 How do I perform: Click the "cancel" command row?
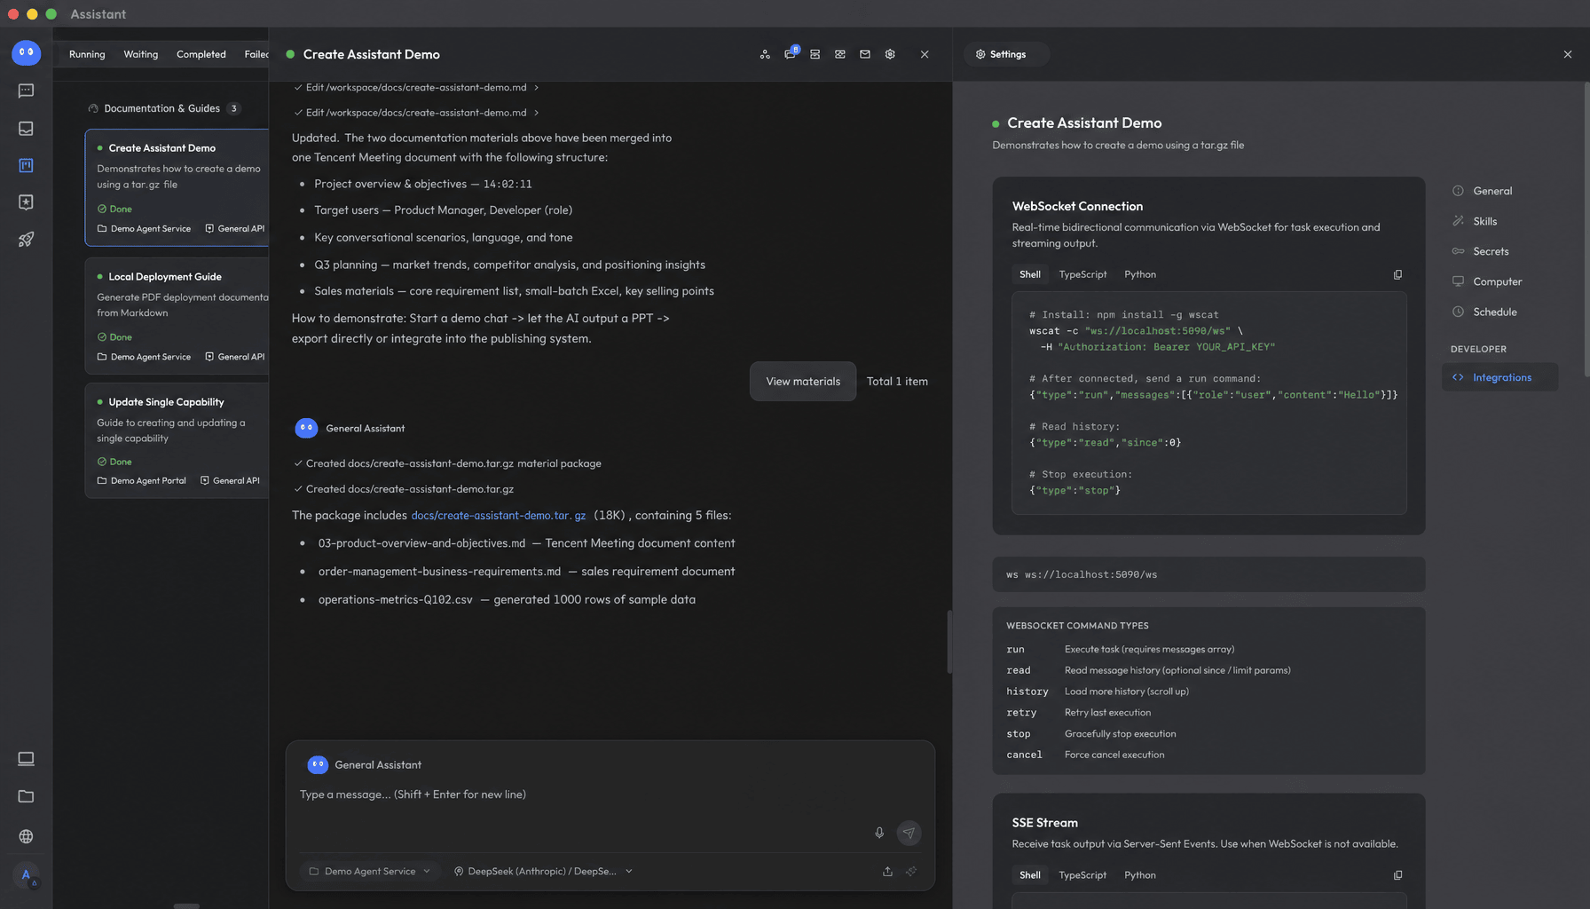coord(1208,755)
